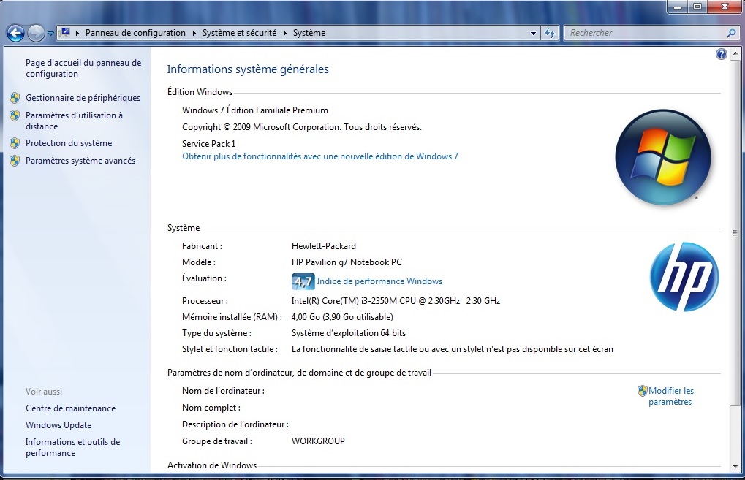Viewport: 745px width, 480px height.
Task: Open Paramètres système avancés
Action: click(80, 161)
